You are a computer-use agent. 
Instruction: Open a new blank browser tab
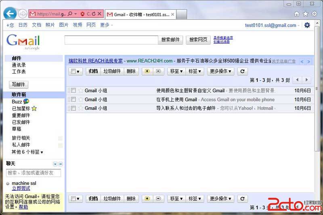pos(181,15)
